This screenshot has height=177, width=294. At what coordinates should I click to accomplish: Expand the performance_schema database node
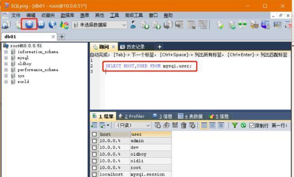[x=6, y=70]
